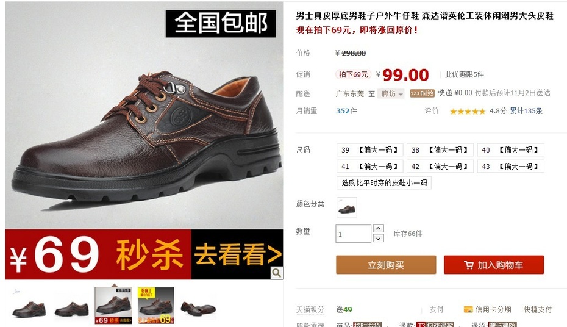This screenshot has width=567, height=327.
Task: Select size 38 偏大一码 option
Action: pyautogui.click(x=440, y=149)
